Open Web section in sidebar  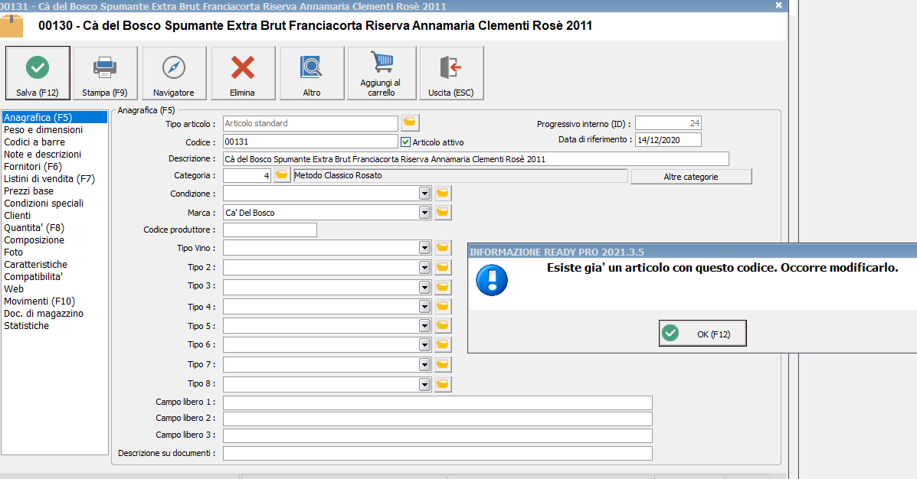click(14, 289)
